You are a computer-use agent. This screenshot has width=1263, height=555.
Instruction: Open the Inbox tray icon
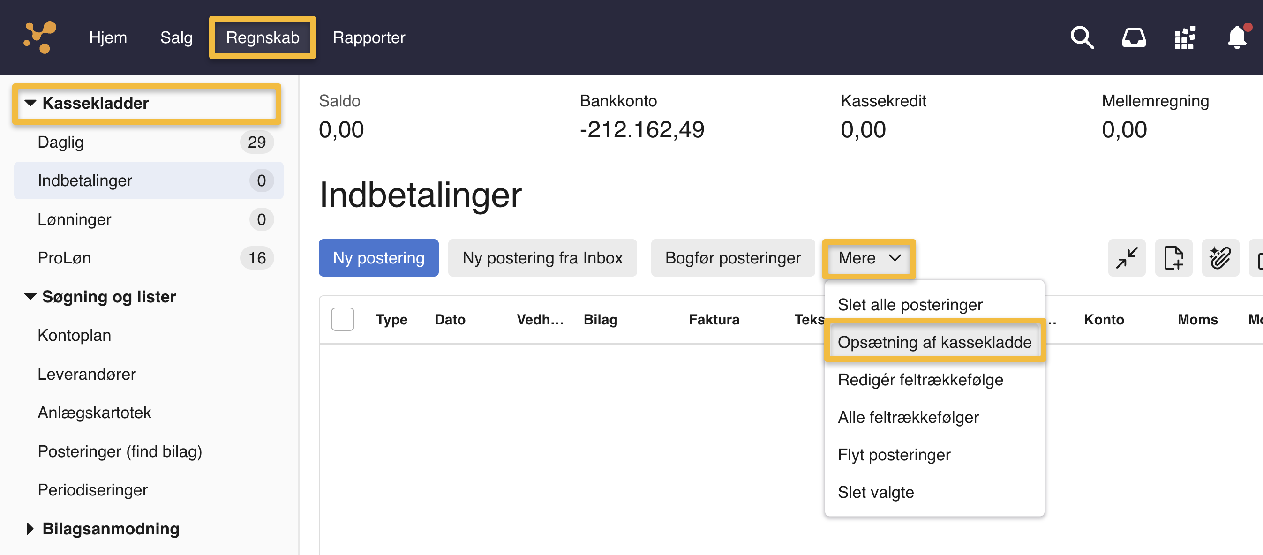click(1133, 37)
